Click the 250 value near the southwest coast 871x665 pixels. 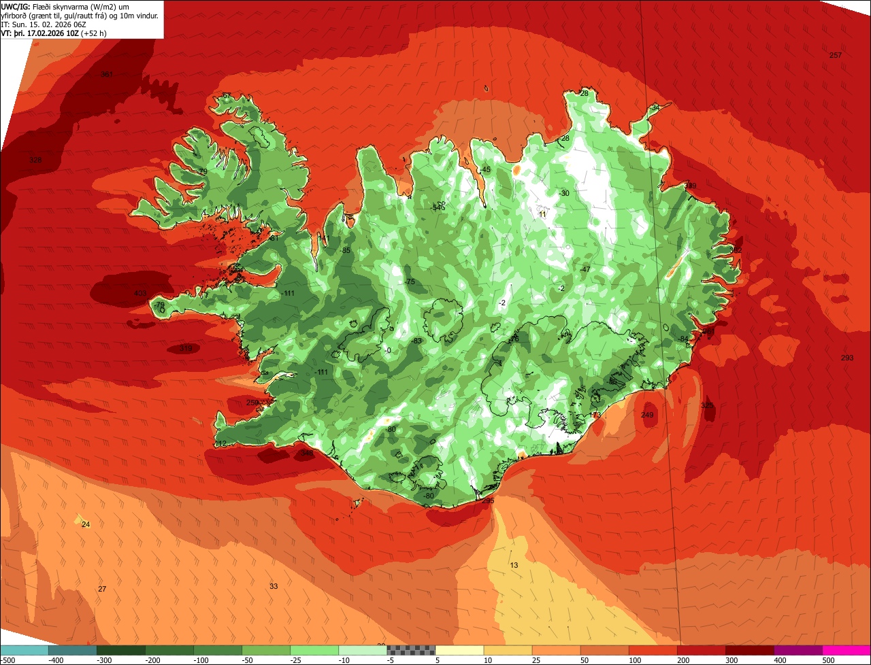(x=252, y=403)
